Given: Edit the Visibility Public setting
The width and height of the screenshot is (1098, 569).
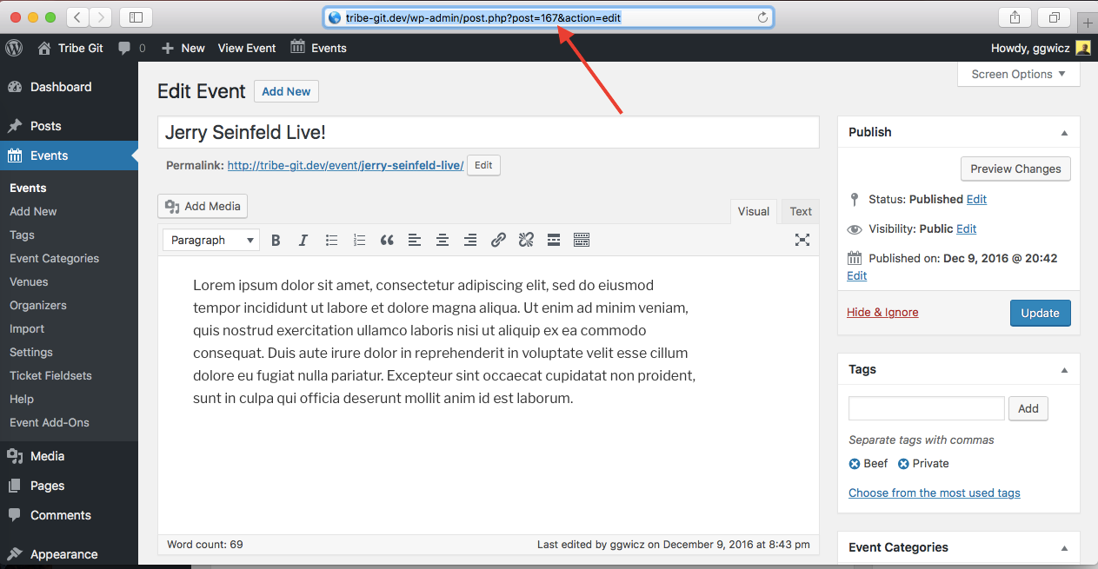Looking at the screenshot, I should (x=966, y=228).
